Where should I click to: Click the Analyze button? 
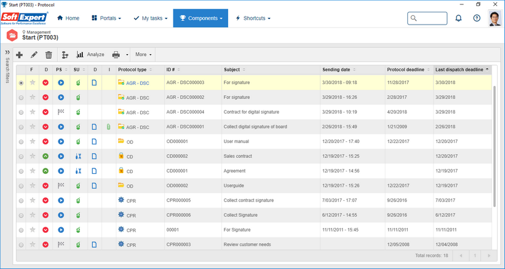[x=90, y=55]
